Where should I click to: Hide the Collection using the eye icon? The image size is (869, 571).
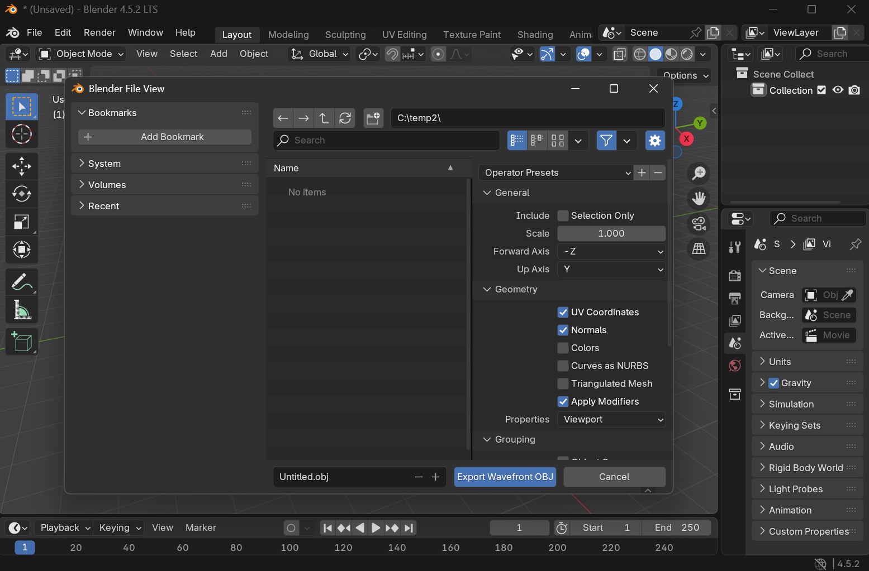pos(838,90)
